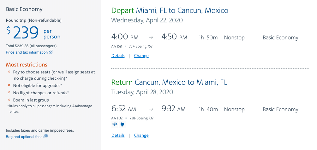Viewport: 317px width, 150px height.
Task: Click the X icon beside Not eligible for upgrades
Action: coord(9,85)
